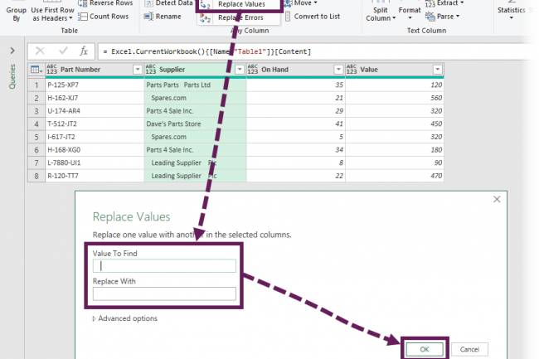Click cell L-7880-UI1
This screenshot has width=539, height=359.
pyautogui.click(x=95, y=163)
